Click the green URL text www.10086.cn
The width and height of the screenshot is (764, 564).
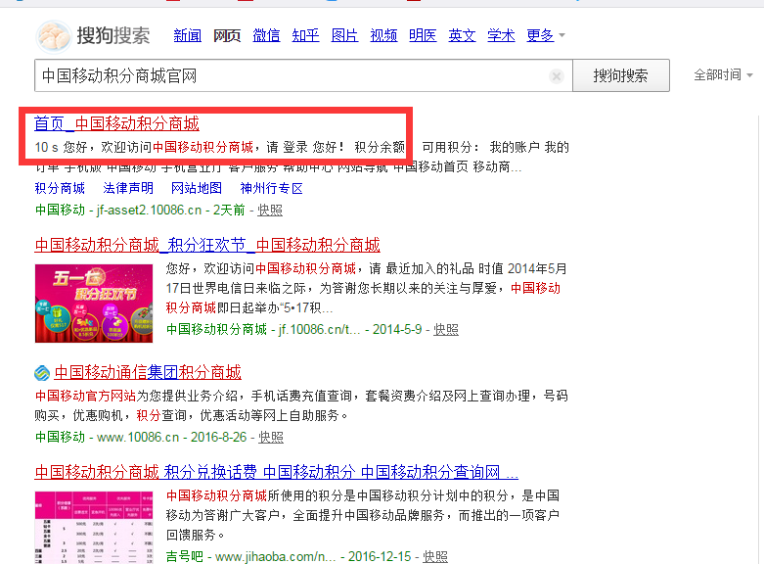(138, 437)
